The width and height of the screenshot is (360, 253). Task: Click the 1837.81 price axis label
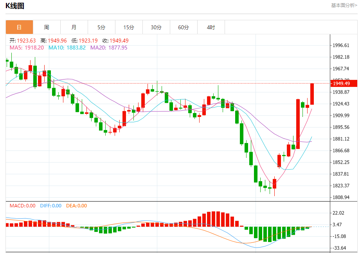coord(341,174)
